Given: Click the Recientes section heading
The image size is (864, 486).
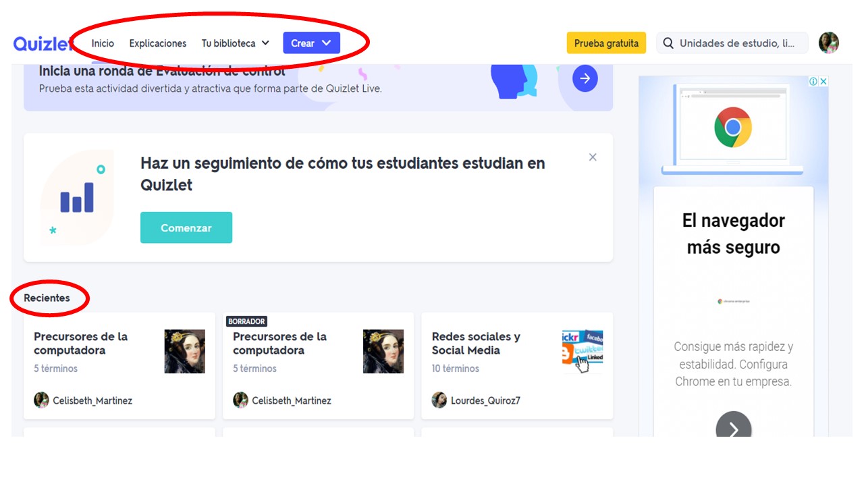Looking at the screenshot, I should point(47,298).
